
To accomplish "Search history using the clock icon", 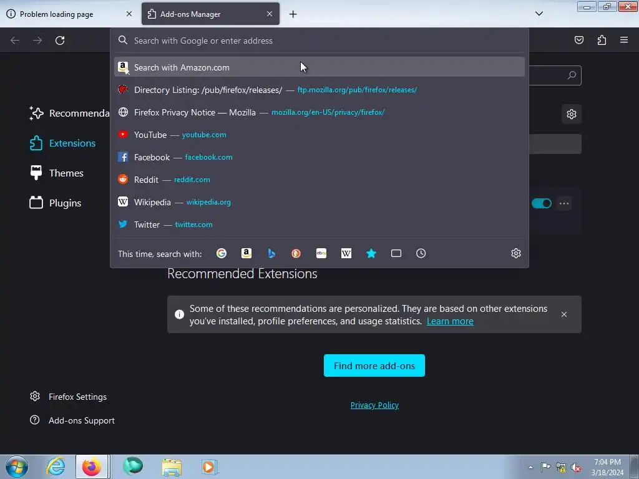I will [x=421, y=253].
